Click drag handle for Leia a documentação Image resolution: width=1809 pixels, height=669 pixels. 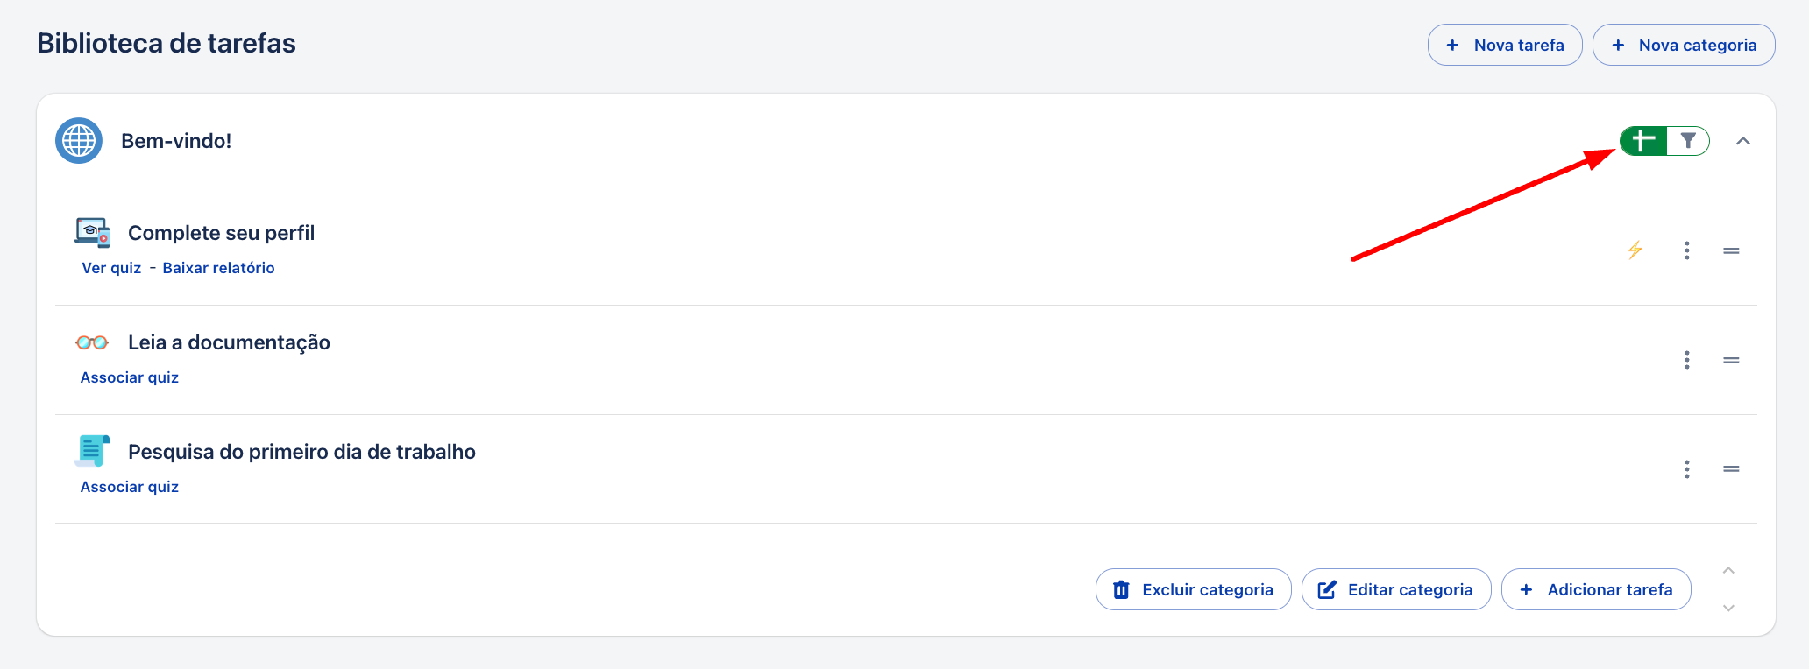tap(1731, 360)
